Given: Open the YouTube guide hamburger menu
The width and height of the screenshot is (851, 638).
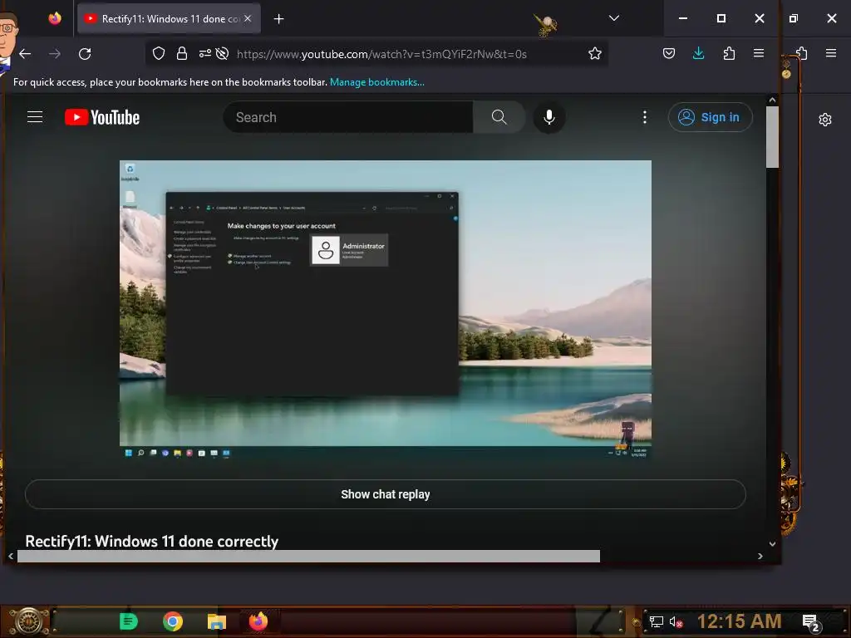Looking at the screenshot, I should (x=35, y=116).
